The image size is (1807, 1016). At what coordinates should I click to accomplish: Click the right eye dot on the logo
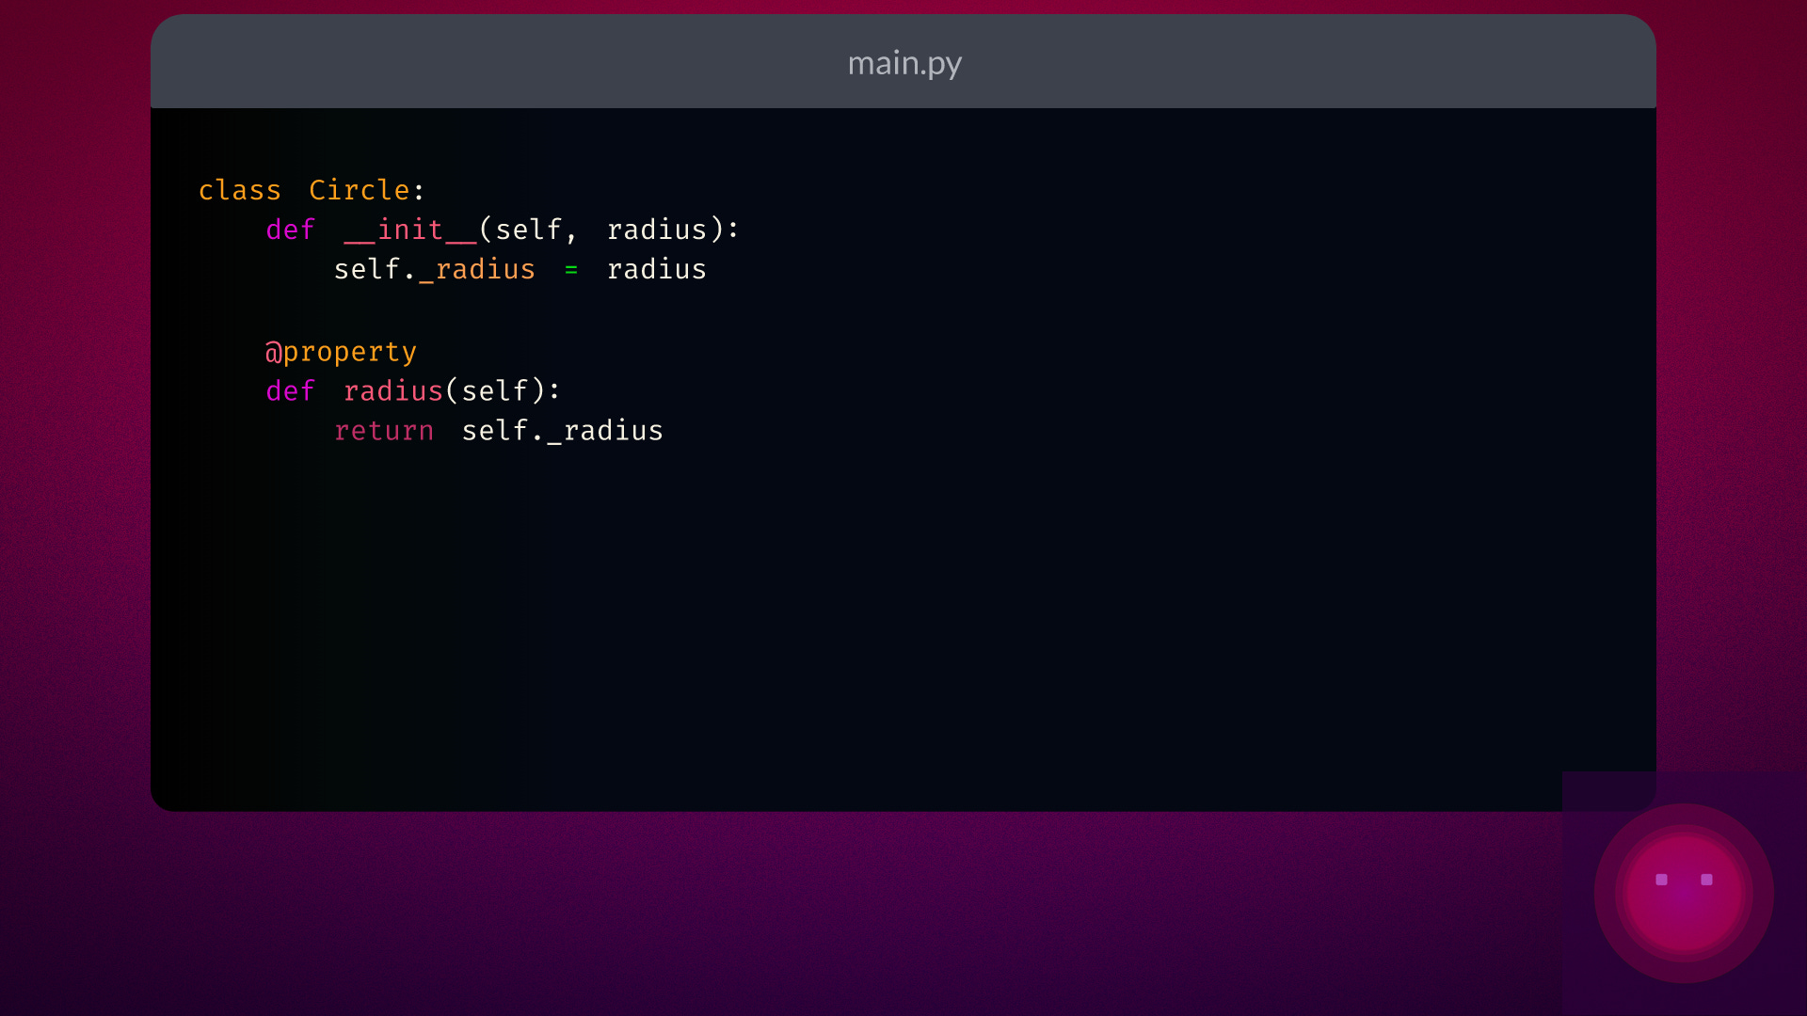click(1707, 880)
